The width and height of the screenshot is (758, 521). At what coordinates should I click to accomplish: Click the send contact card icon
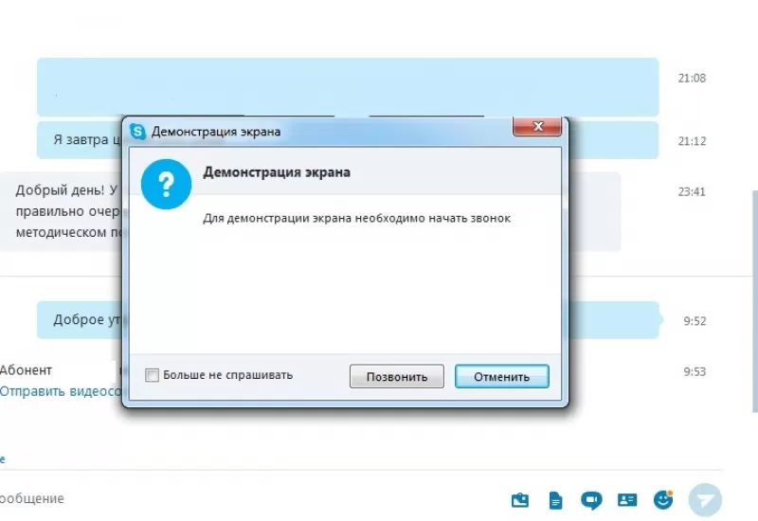tap(627, 500)
